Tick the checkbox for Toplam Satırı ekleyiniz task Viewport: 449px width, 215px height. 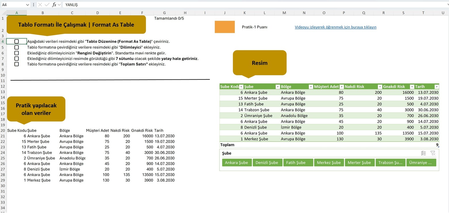tap(16, 64)
